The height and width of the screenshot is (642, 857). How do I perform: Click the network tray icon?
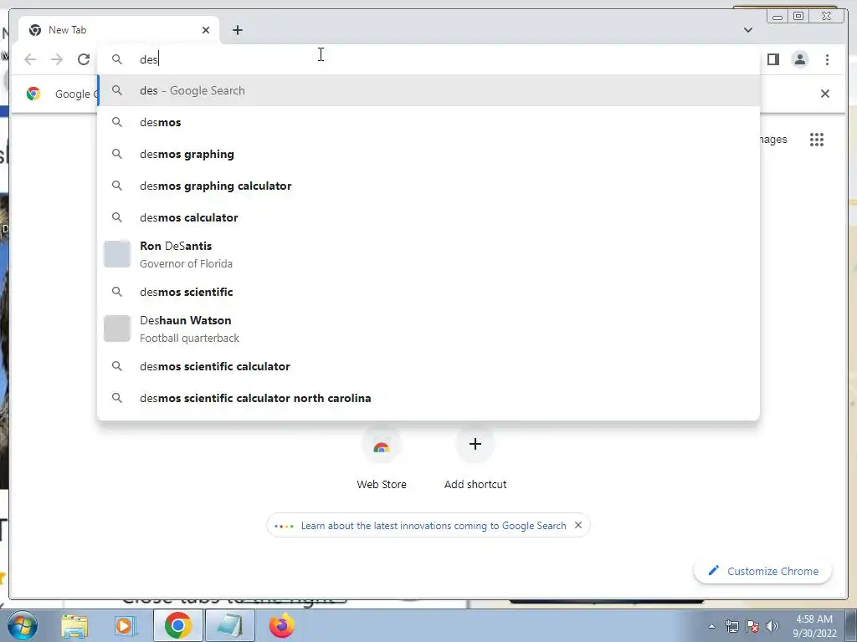731,626
